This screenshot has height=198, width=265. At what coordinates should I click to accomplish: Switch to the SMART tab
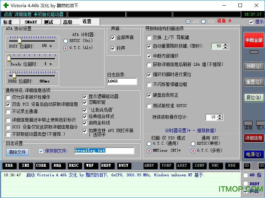pyautogui.click(x=31, y=22)
